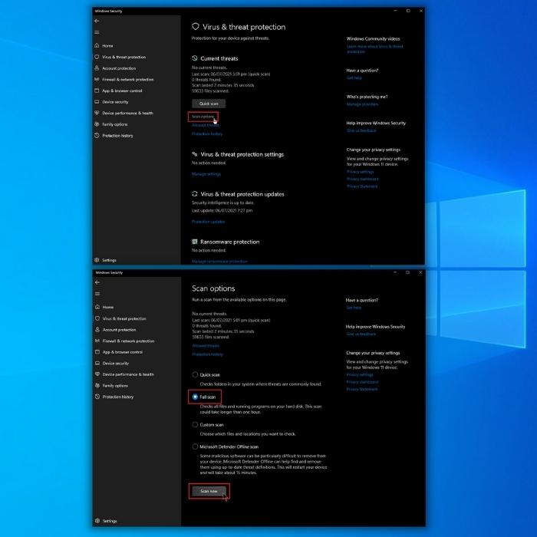Viewport: 537px width, 537px height.
Task: Click 'Settings' label in Scan options sidebar
Action: [x=110, y=521]
